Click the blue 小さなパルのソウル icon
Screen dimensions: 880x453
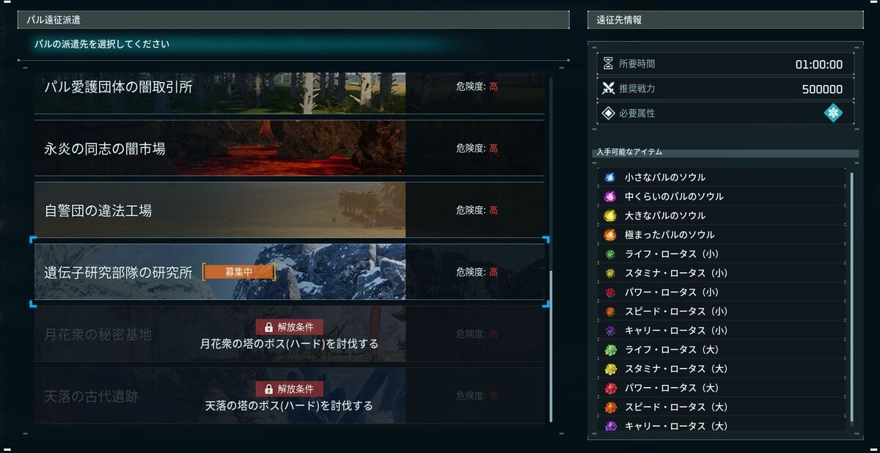(609, 177)
